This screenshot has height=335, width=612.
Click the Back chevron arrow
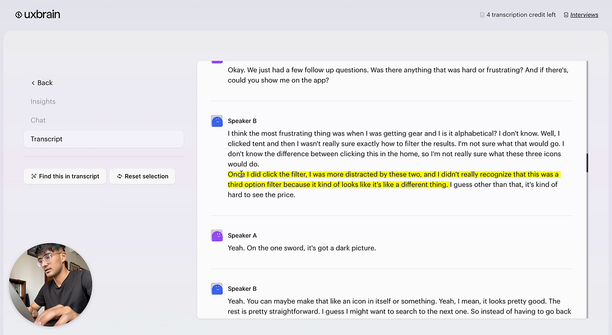[x=33, y=83]
